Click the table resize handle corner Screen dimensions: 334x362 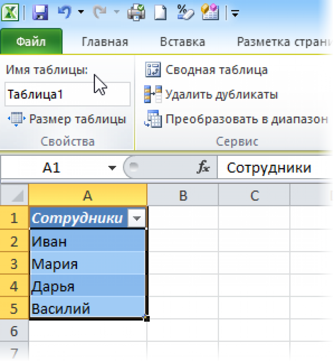(x=147, y=319)
